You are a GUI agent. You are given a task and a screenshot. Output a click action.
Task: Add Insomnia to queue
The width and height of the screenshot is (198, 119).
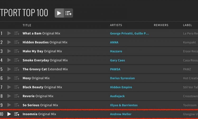click(x=17, y=114)
